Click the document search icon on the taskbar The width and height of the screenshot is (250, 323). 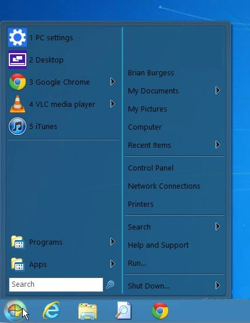pyautogui.click(x=123, y=310)
